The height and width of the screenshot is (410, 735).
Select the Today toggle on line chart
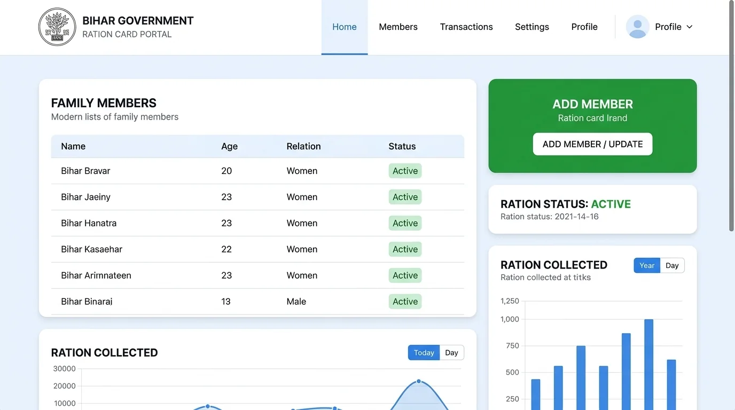(x=424, y=352)
